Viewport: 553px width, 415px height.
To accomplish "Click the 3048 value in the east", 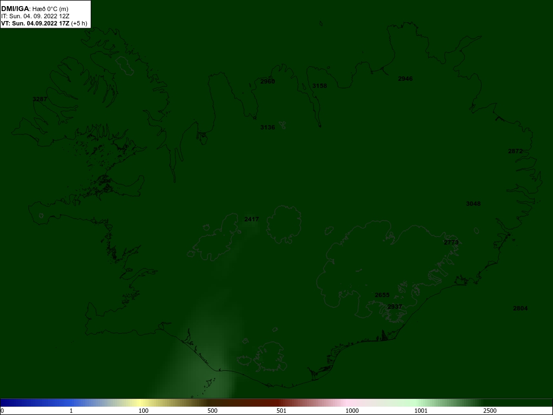I will (x=473, y=204).
